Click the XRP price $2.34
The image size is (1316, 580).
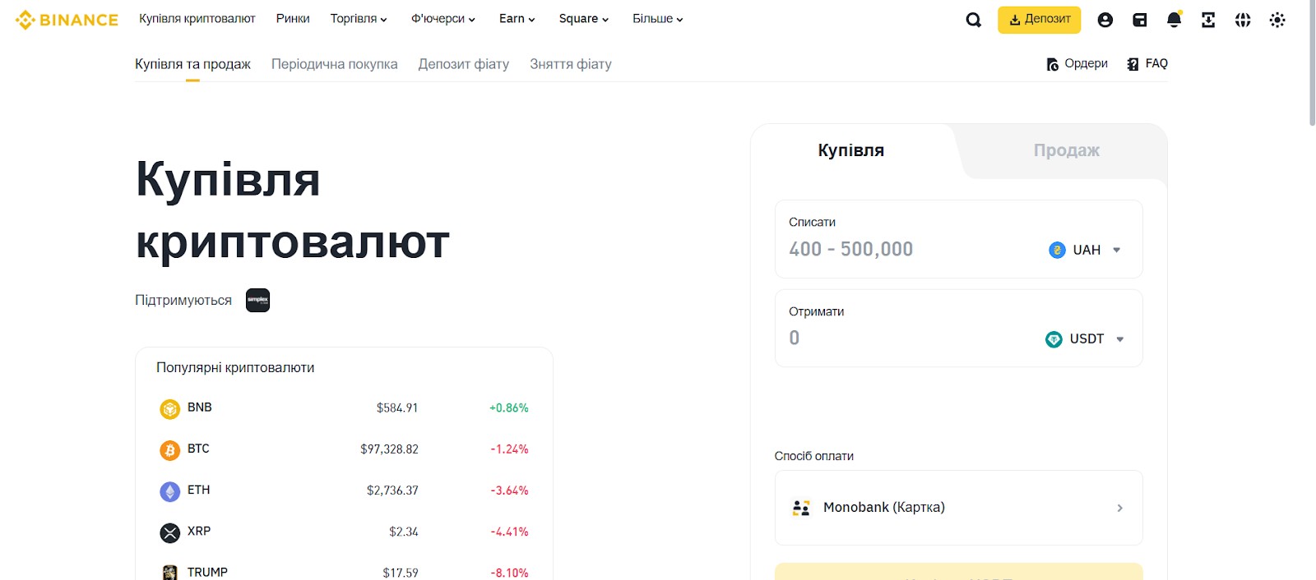[x=404, y=532]
